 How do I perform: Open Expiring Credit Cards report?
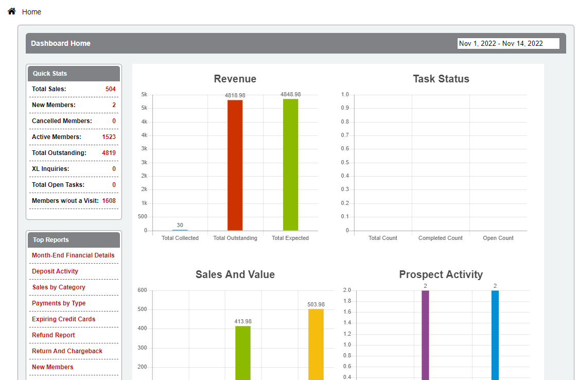coord(63,319)
